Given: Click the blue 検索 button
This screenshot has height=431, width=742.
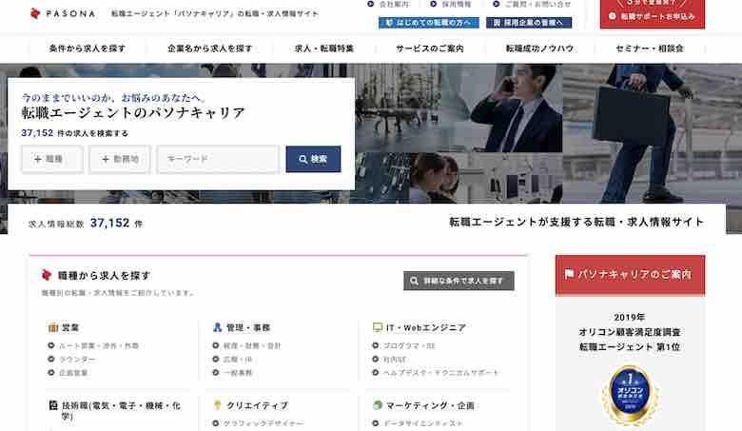Looking at the screenshot, I should 313,159.
